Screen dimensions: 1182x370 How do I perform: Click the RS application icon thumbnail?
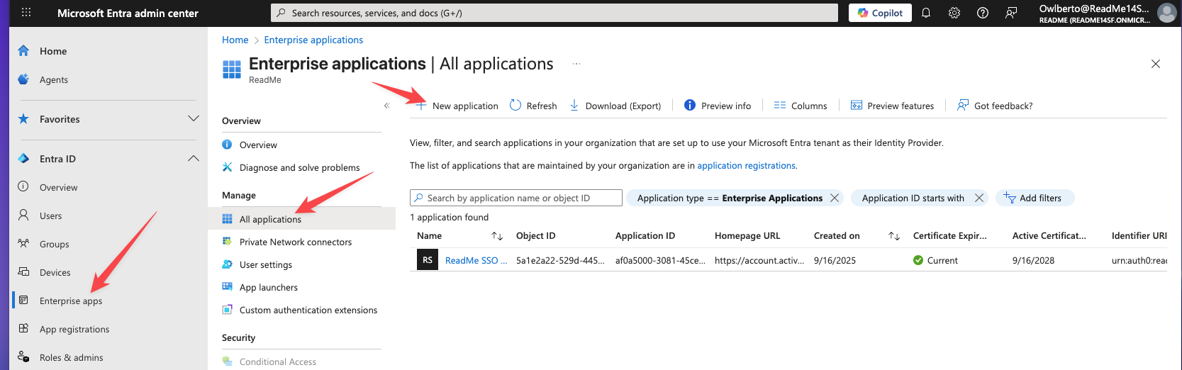(428, 260)
